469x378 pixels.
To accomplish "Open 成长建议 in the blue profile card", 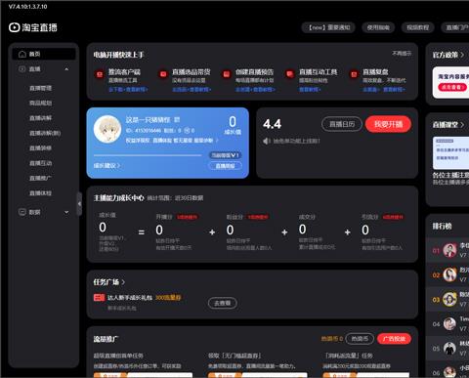I will point(107,166).
